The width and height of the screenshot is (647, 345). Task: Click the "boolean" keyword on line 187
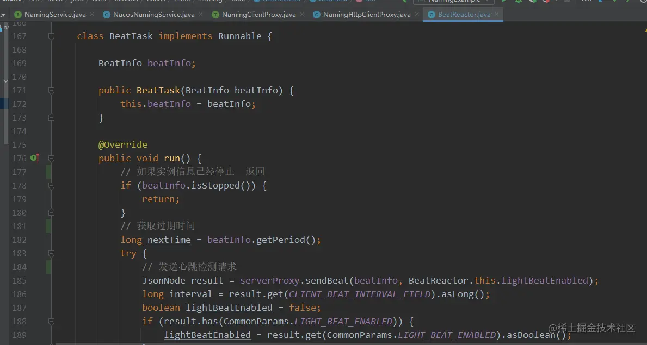(x=161, y=308)
